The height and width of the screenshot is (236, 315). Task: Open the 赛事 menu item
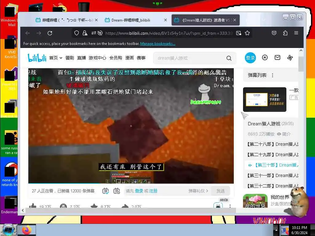[141, 58]
